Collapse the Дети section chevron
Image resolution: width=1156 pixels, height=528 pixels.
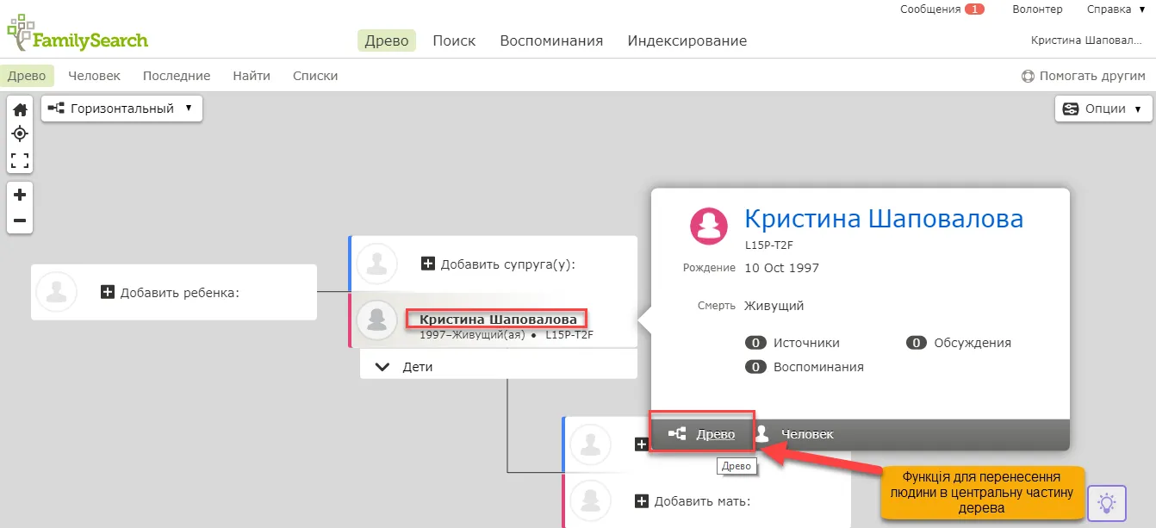[x=382, y=367]
